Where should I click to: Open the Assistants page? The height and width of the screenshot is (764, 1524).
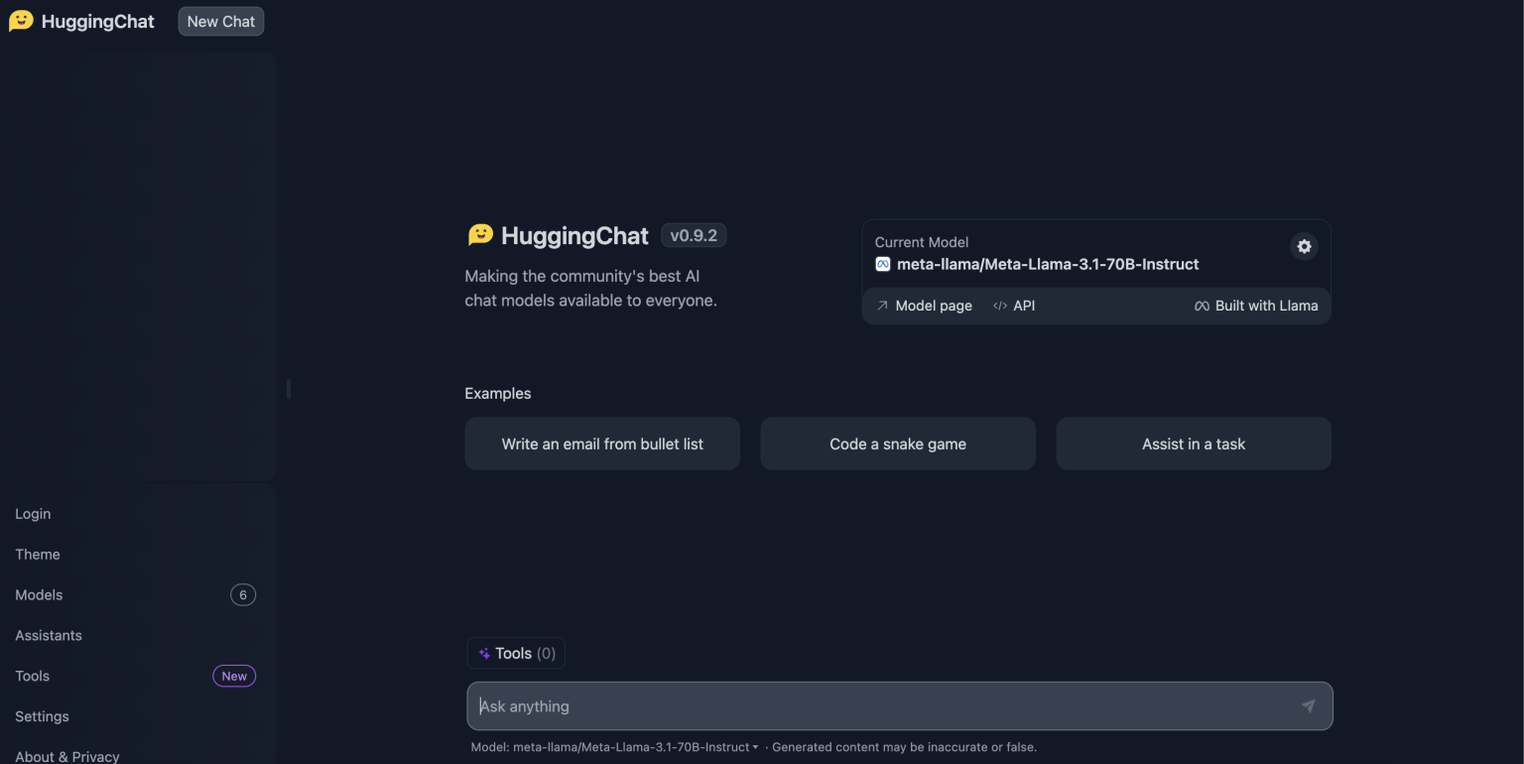click(48, 635)
